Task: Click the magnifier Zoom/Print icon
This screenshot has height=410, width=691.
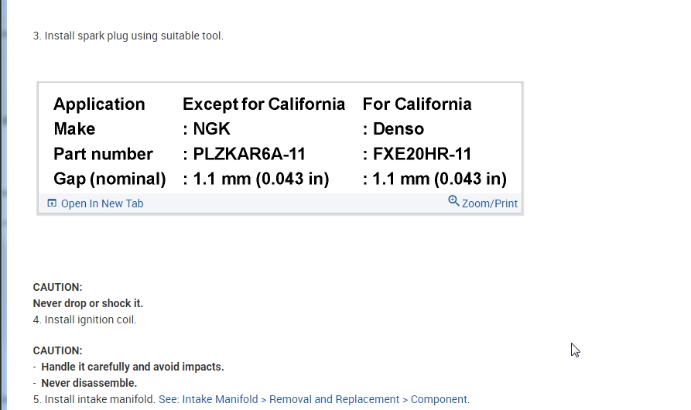Action: pyautogui.click(x=453, y=201)
